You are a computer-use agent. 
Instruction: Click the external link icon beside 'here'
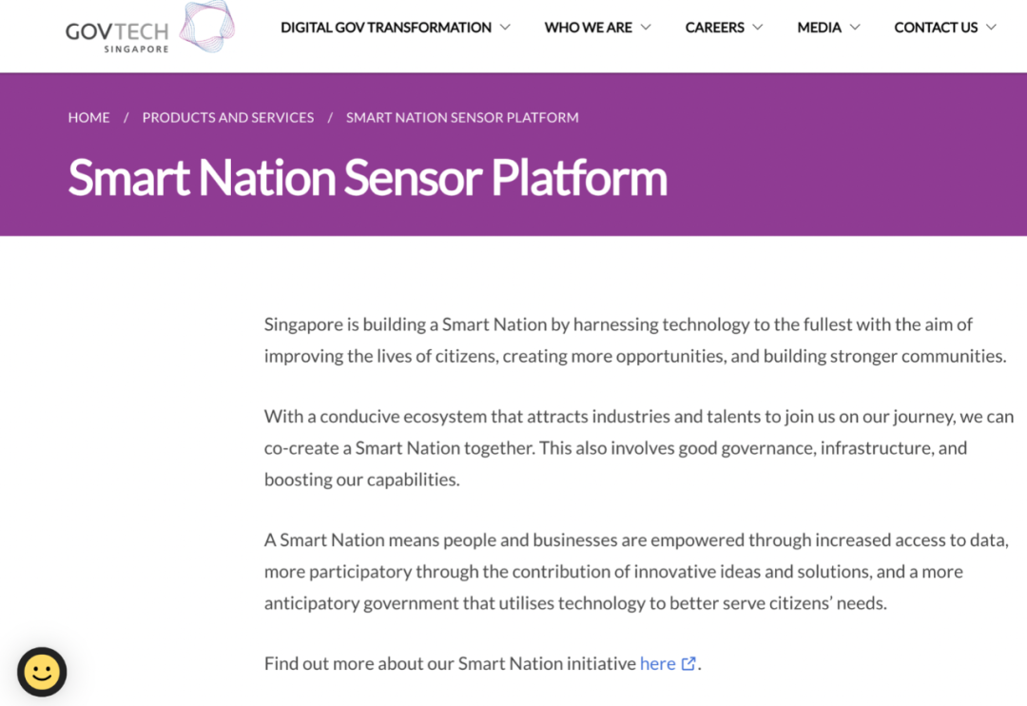click(x=688, y=664)
